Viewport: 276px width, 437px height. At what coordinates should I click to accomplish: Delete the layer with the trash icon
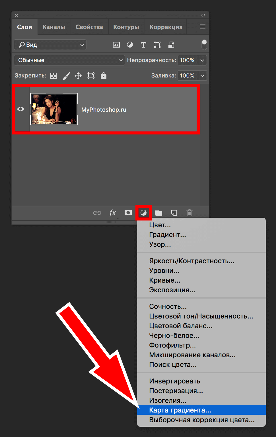(189, 213)
